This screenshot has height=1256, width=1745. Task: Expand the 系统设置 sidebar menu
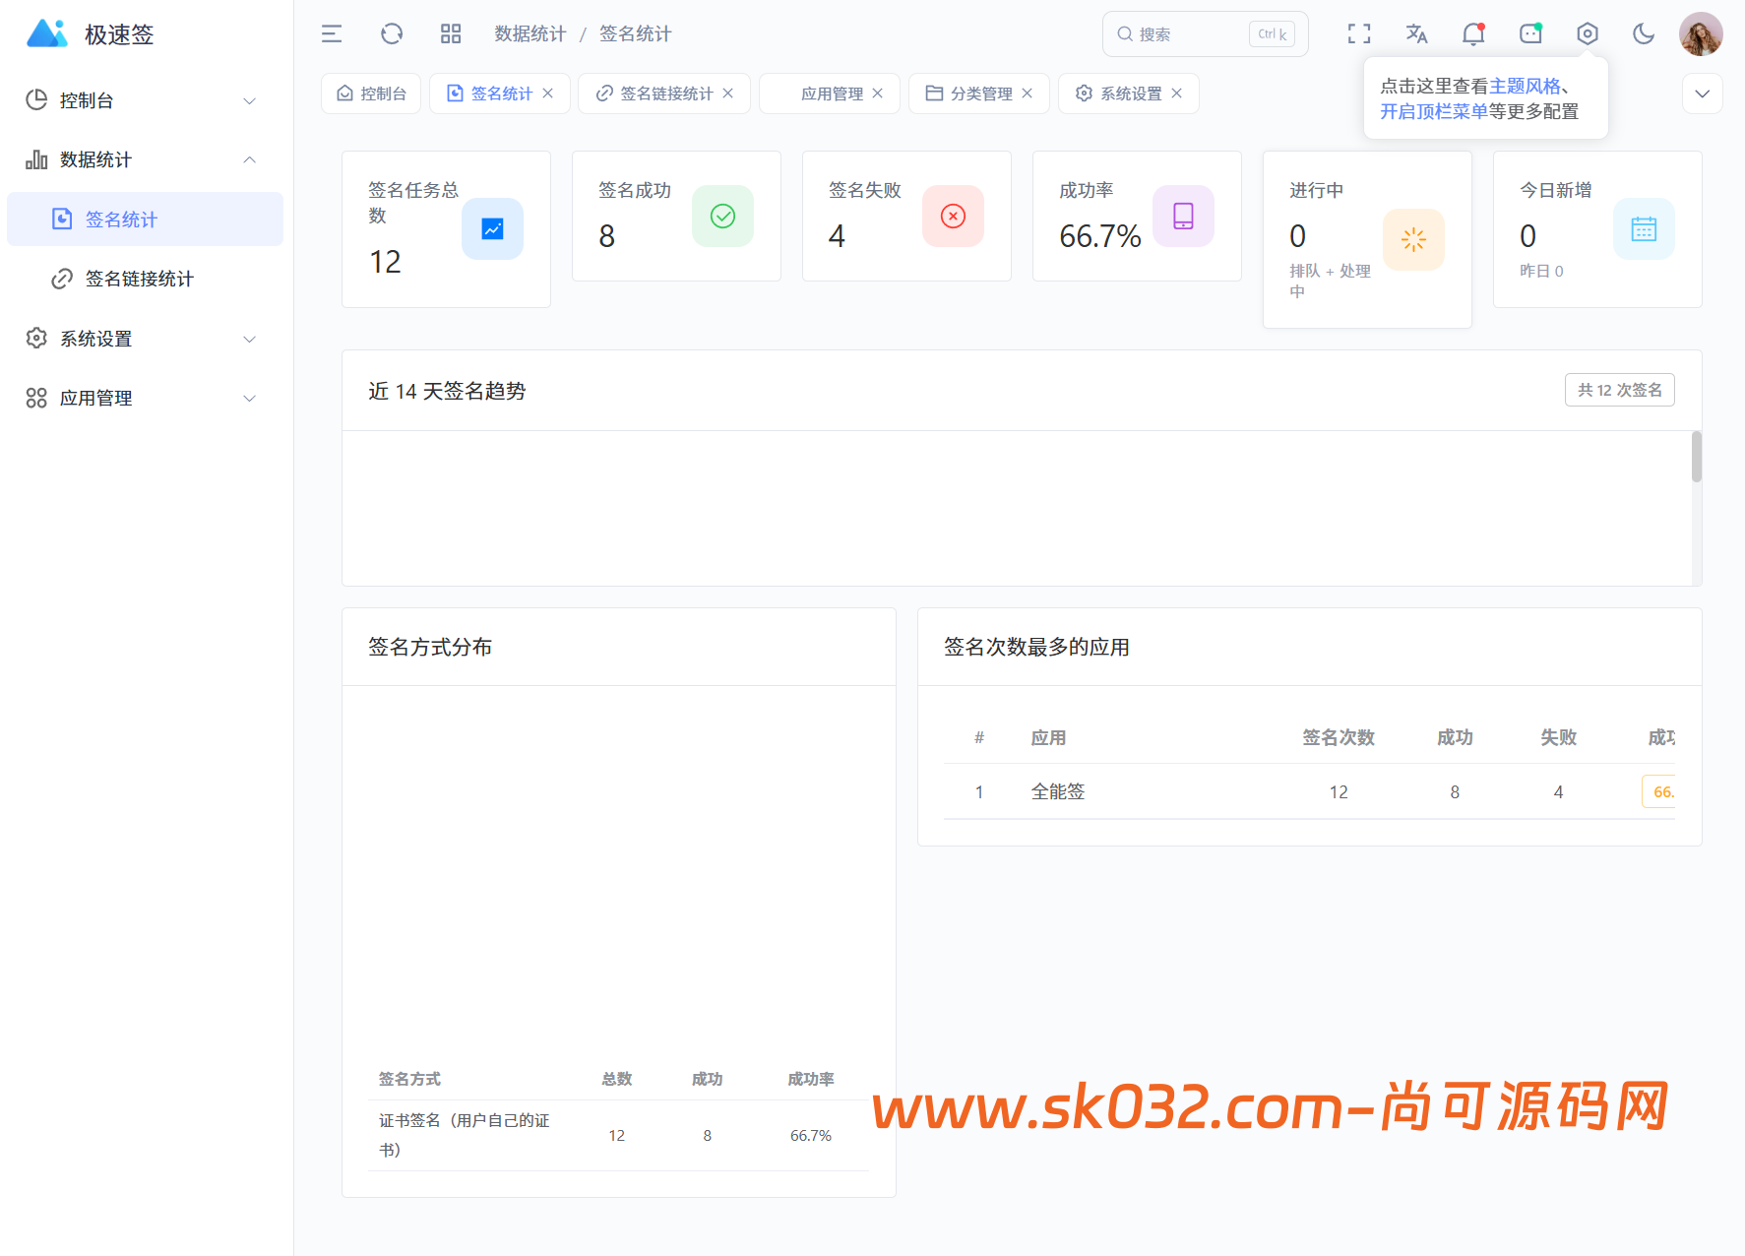pos(145,339)
